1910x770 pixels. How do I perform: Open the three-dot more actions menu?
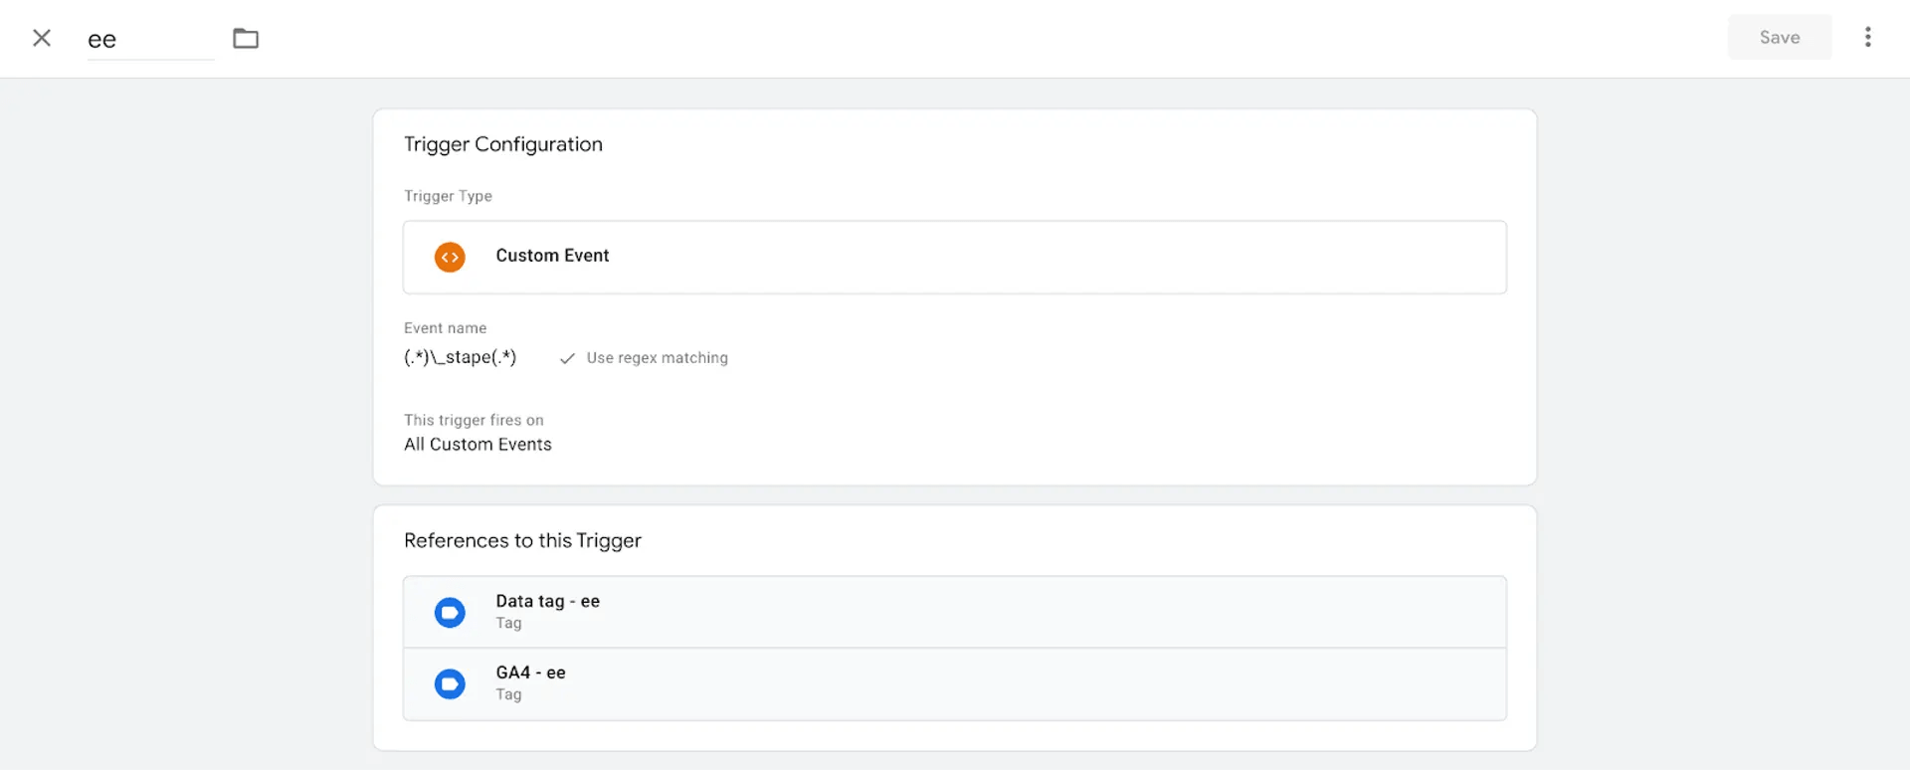click(x=1868, y=37)
